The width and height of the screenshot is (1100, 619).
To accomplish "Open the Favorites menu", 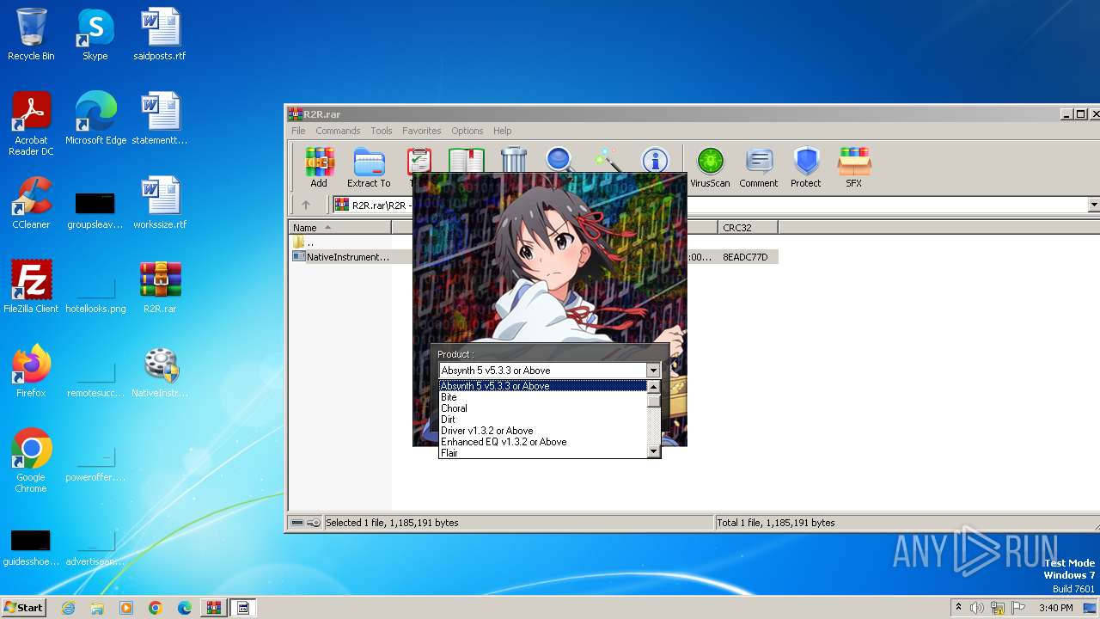I will (422, 131).
